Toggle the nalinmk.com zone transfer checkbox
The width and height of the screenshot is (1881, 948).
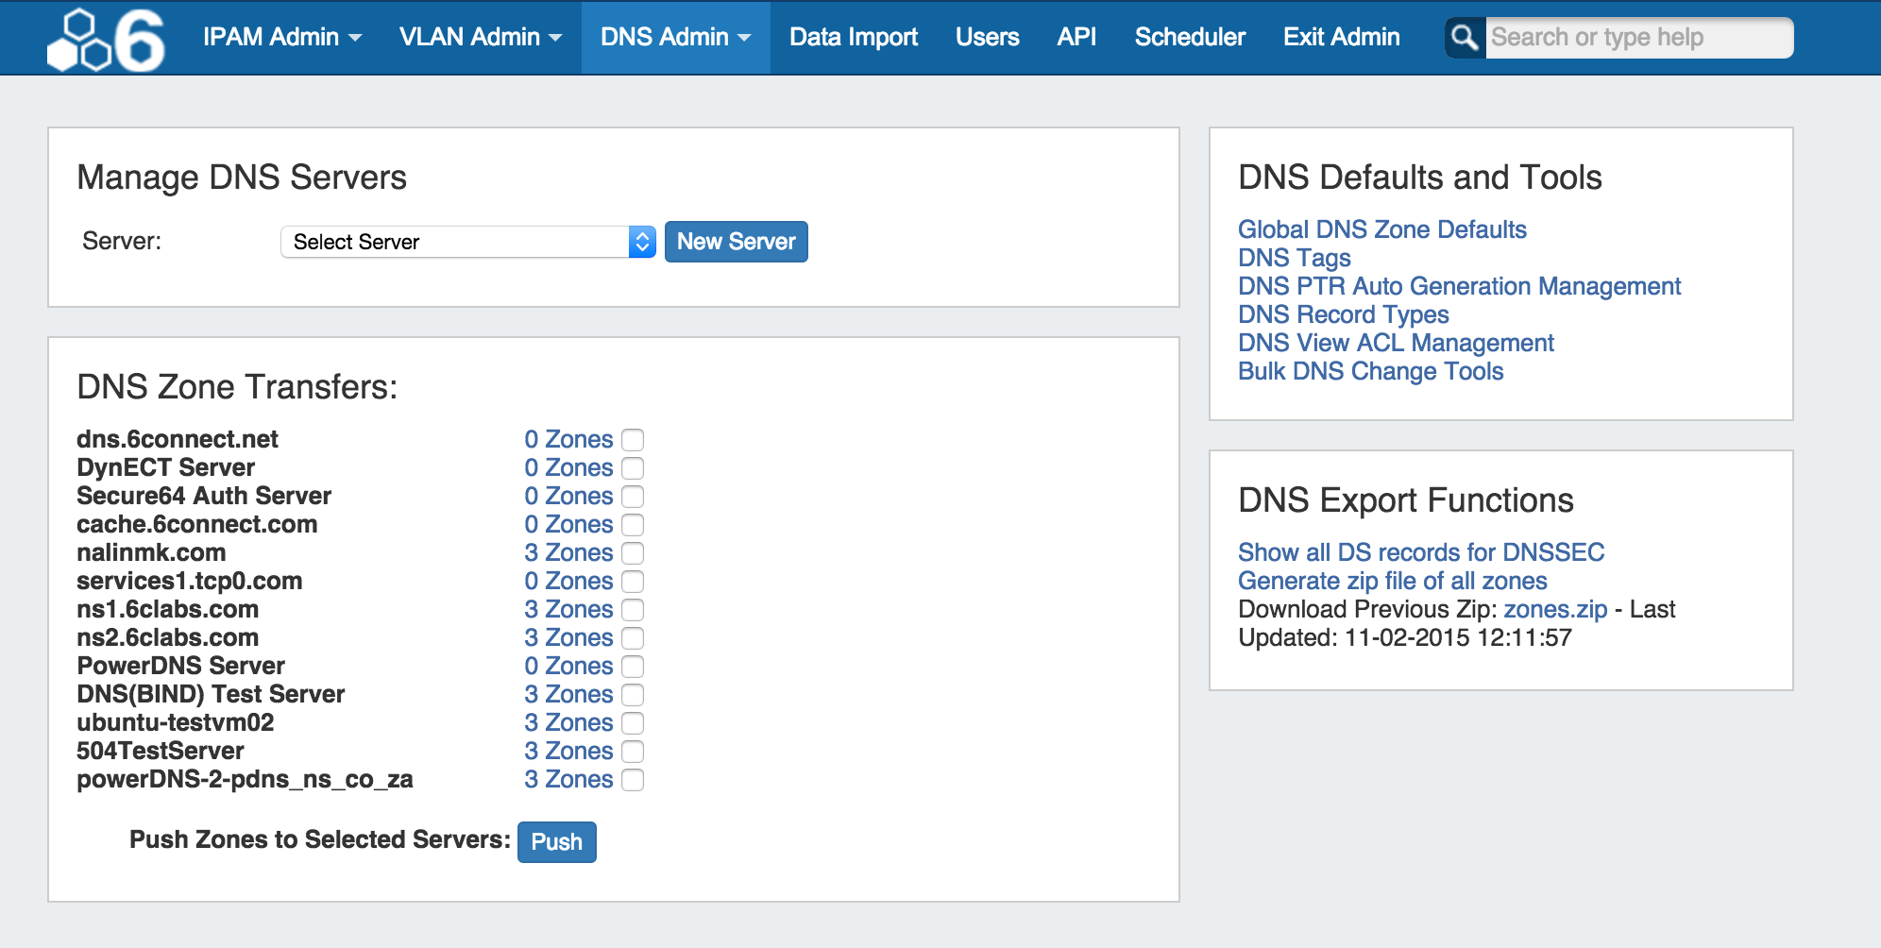(x=633, y=553)
